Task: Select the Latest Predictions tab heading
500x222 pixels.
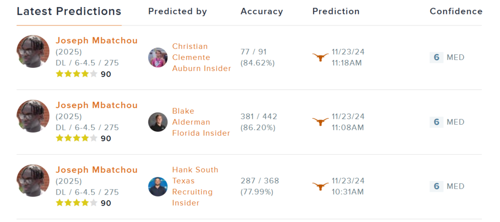Action: click(x=69, y=11)
